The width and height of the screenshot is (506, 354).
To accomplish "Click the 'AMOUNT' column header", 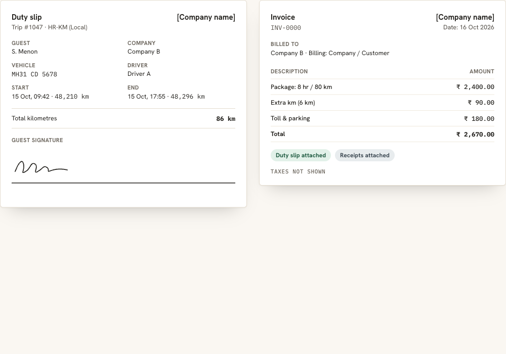I will coord(482,72).
